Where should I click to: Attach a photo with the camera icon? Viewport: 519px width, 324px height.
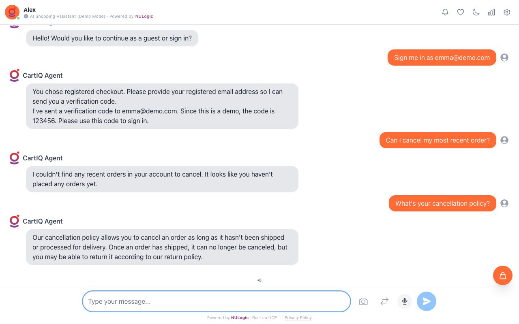coord(363,301)
